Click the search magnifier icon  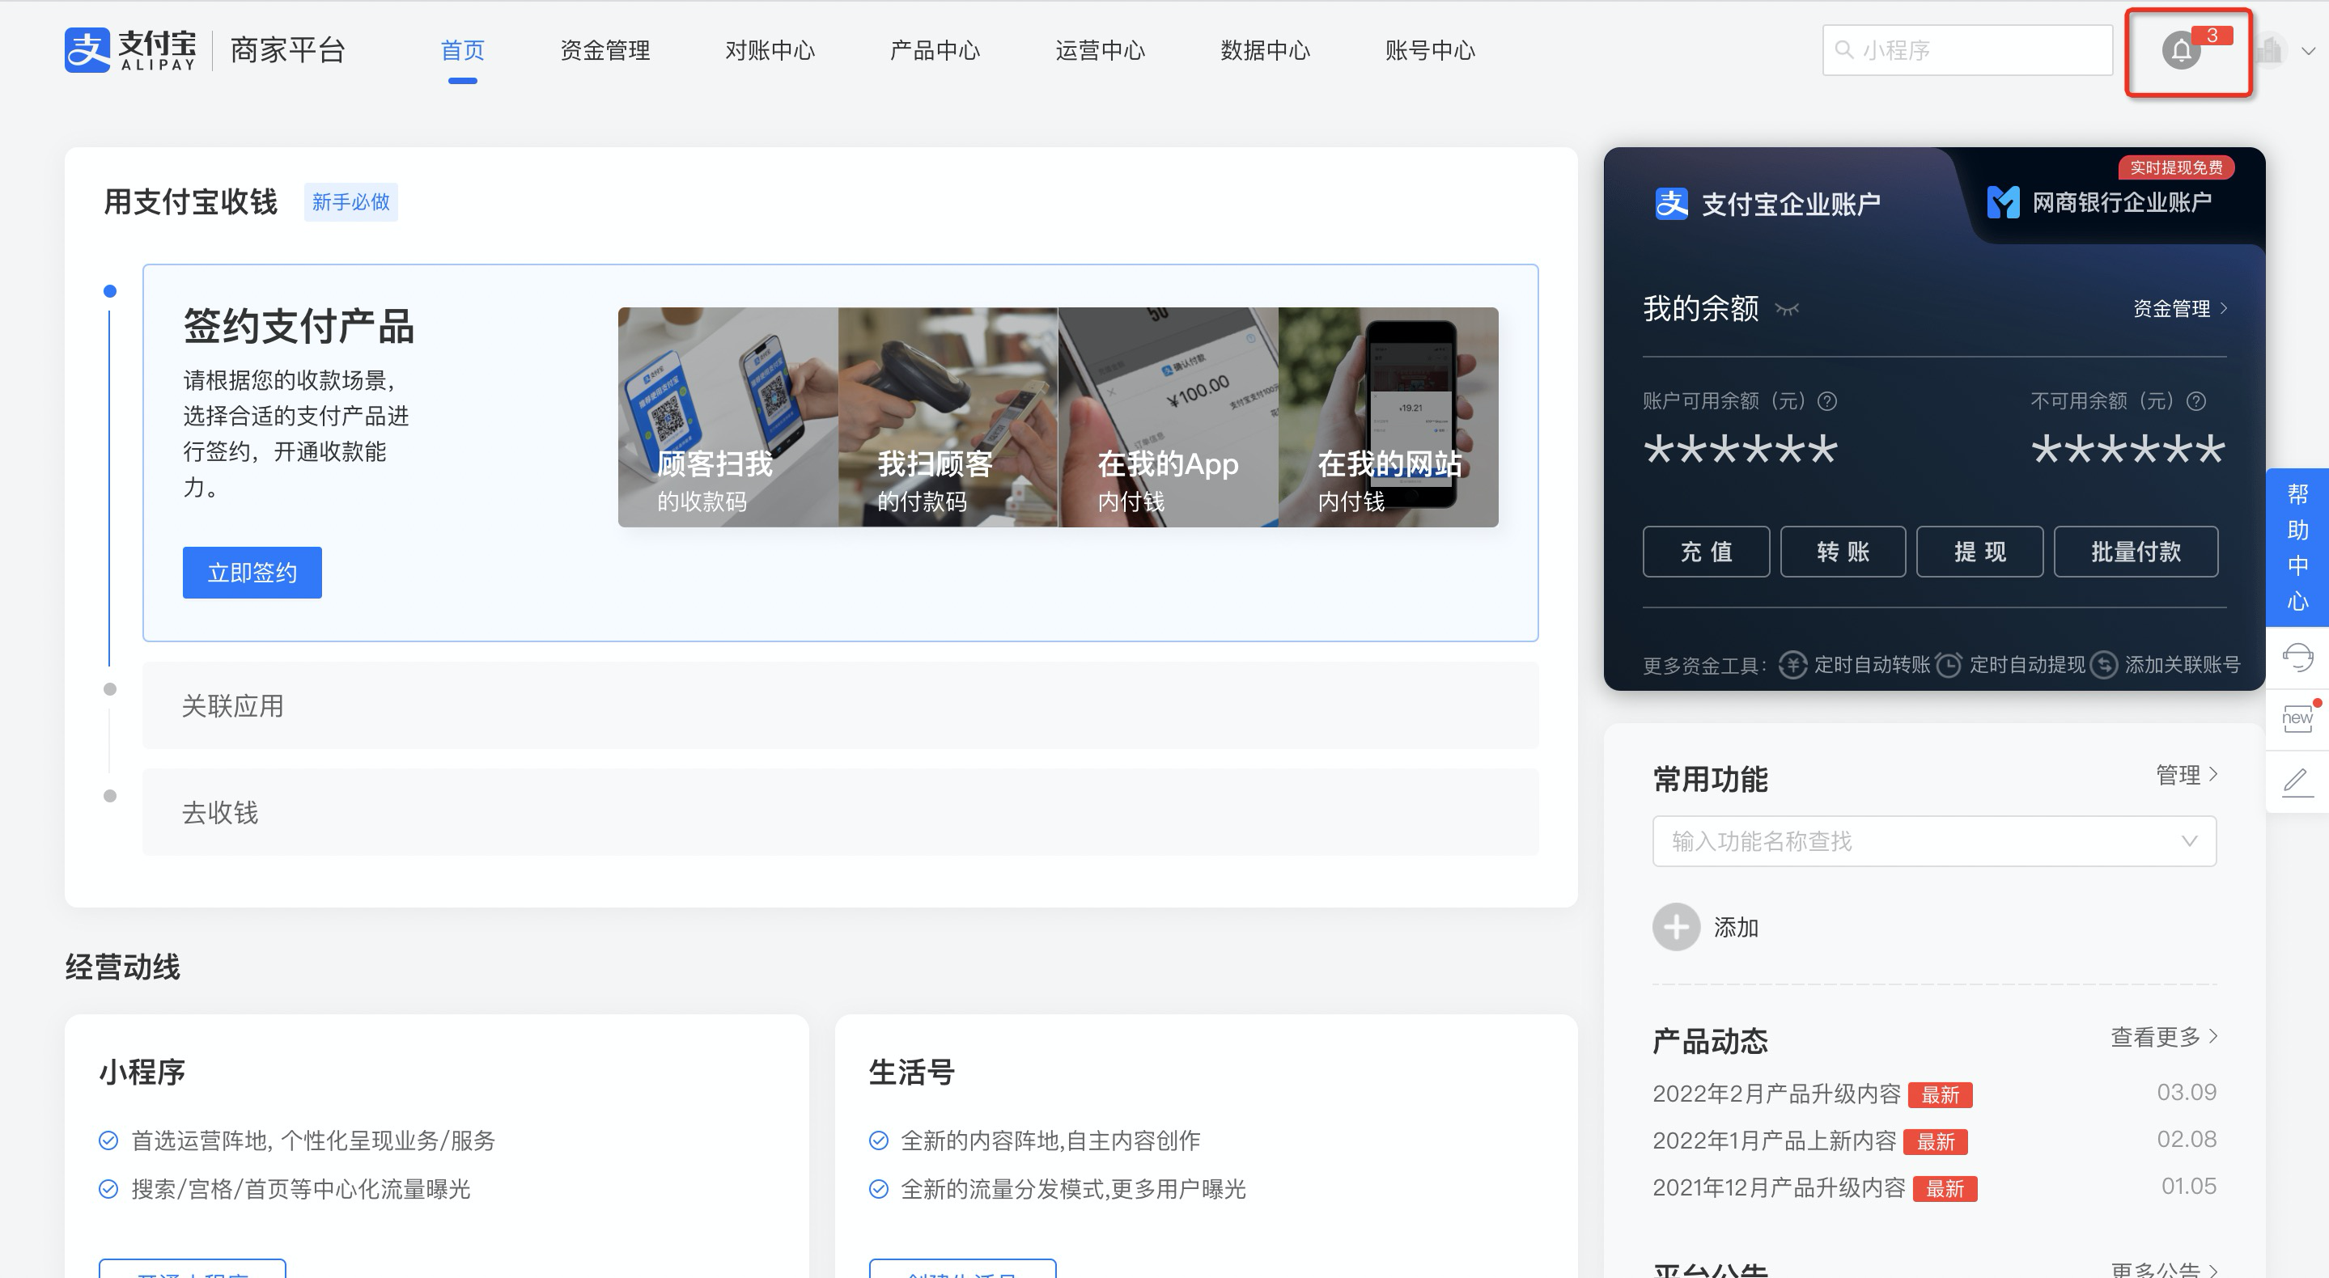click(1843, 49)
